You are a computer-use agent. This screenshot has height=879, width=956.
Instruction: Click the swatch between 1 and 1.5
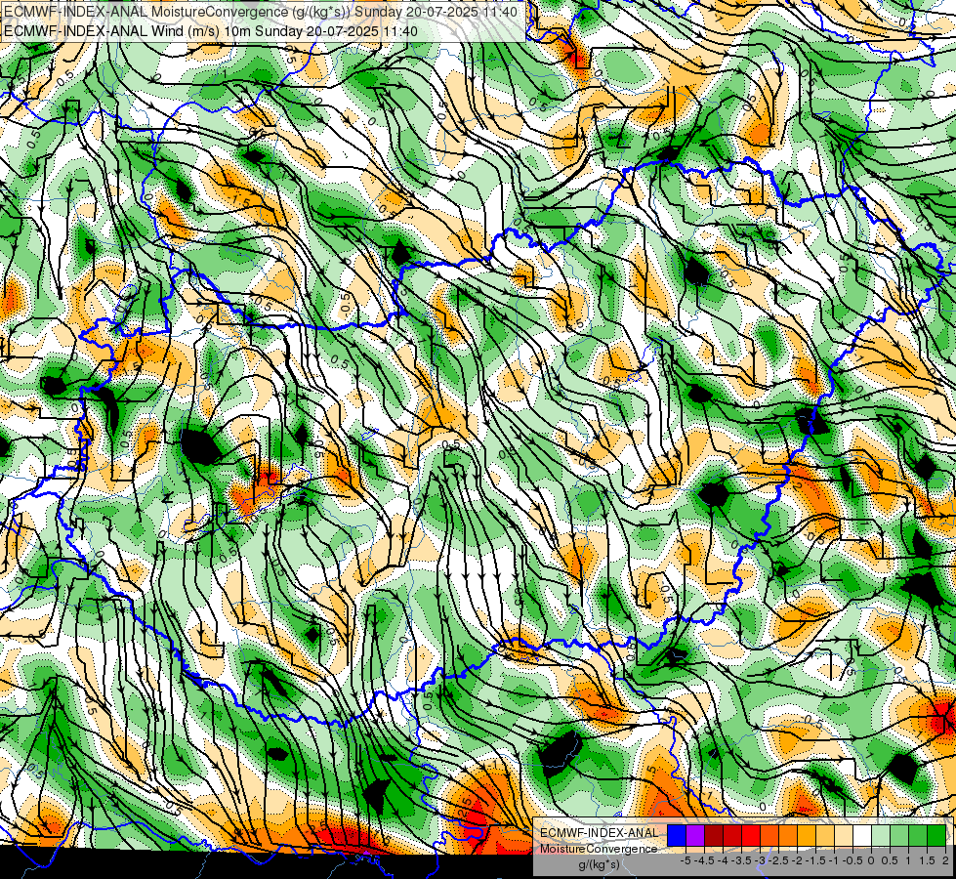918,836
